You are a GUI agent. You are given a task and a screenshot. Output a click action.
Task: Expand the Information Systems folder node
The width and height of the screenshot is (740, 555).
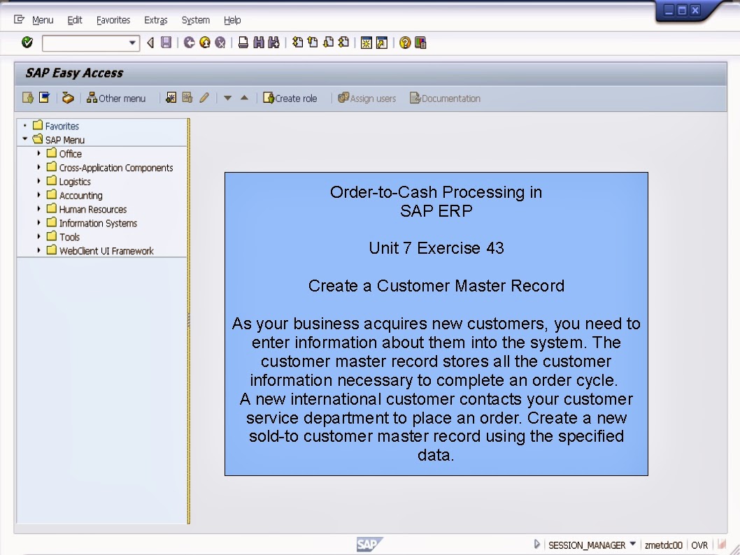[x=39, y=222]
